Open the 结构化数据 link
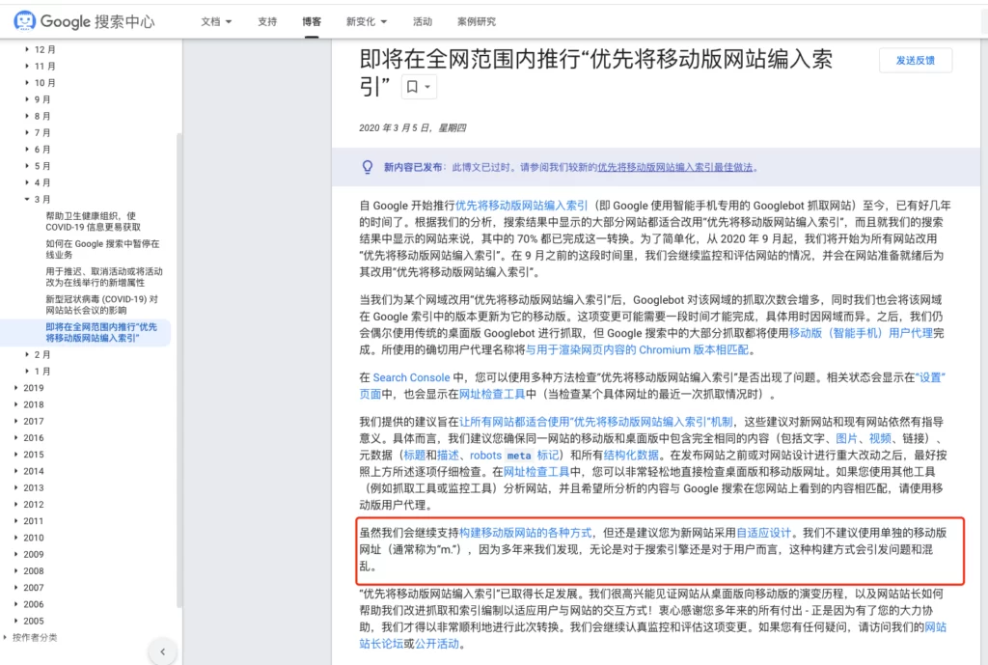Viewport: 988px width, 665px height. pyautogui.click(x=631, y=456)
